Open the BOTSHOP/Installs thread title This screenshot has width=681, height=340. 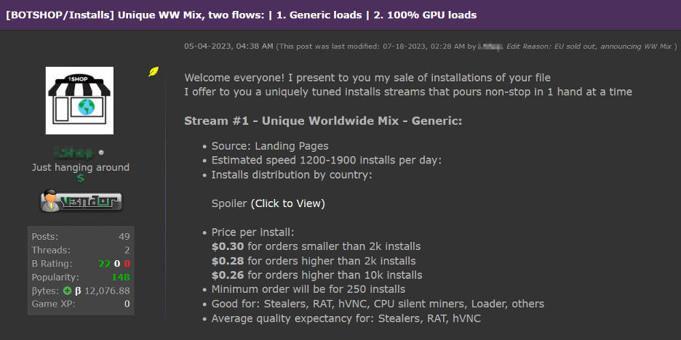241,15
